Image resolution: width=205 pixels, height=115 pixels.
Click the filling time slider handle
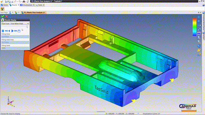pyautogui.click(x=27, y=27)
